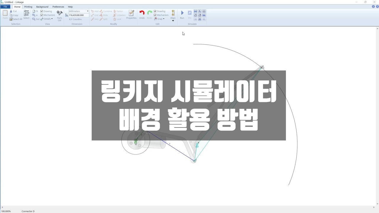This screenshot has height=213, width=379.
Task: Click the bottom horizontal scrollbar
Action: pyautogui.click(x=188, y=208)
